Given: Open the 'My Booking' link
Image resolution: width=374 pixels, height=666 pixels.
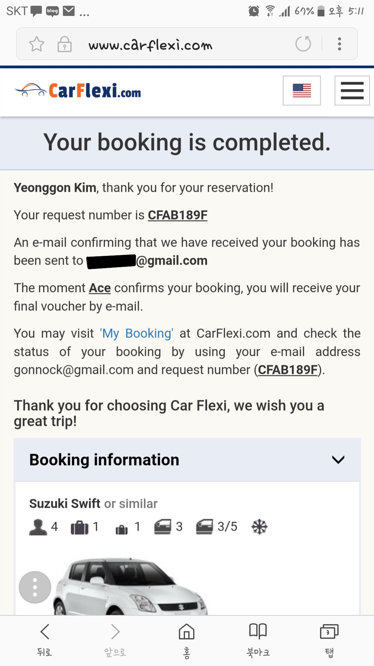Looking at the screenshot, I should click(137, 333).
